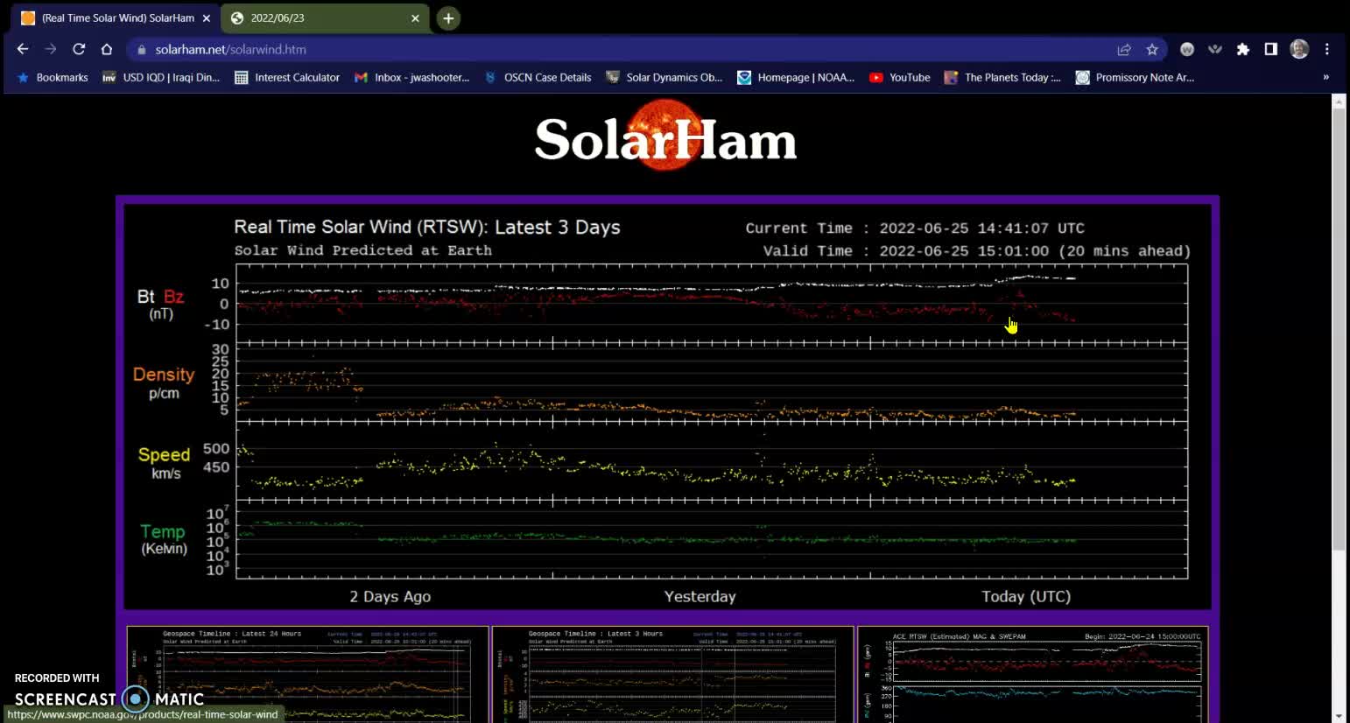Viewport: 1350px width, 723px height.
Task: Click the forward navigation arrow
Action: click(51, 49)
